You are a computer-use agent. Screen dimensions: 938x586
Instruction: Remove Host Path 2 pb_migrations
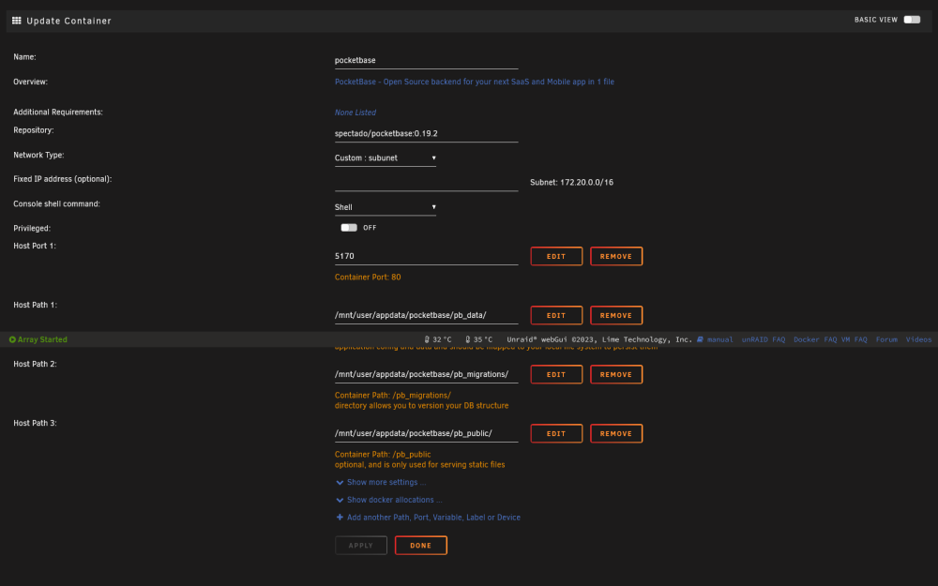tap(616, 374)
